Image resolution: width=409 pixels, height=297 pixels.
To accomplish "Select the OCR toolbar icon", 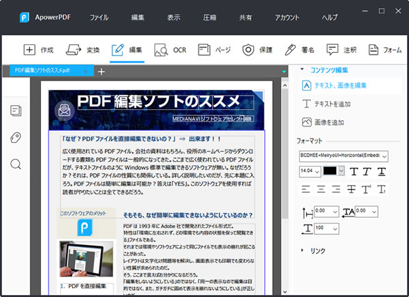I will coord(161,50).
